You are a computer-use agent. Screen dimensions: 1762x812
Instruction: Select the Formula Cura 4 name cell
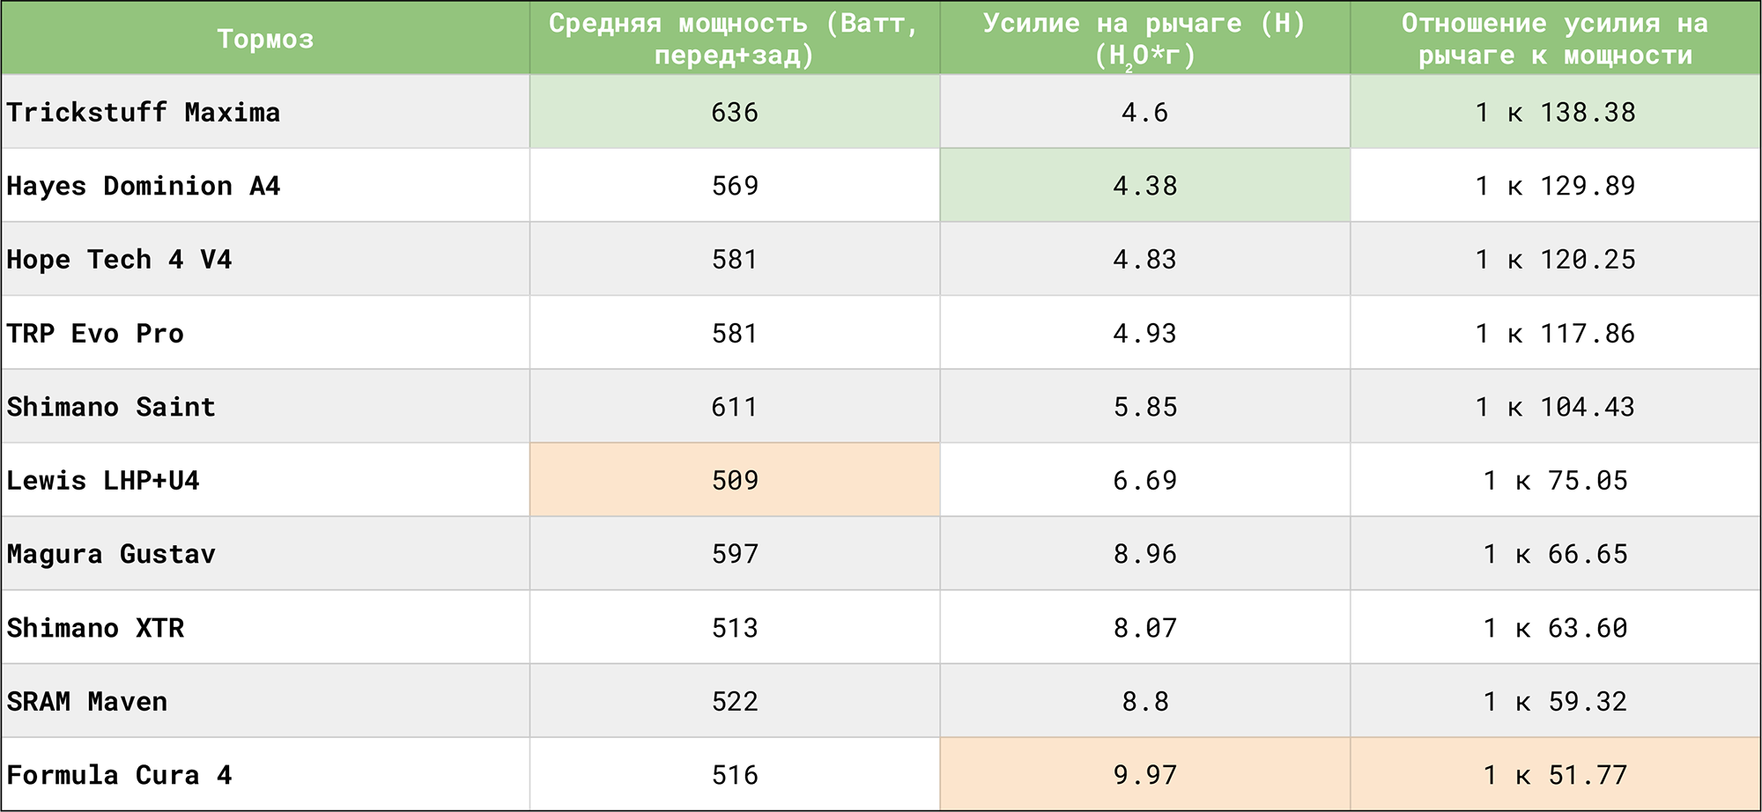pos(120,775)
